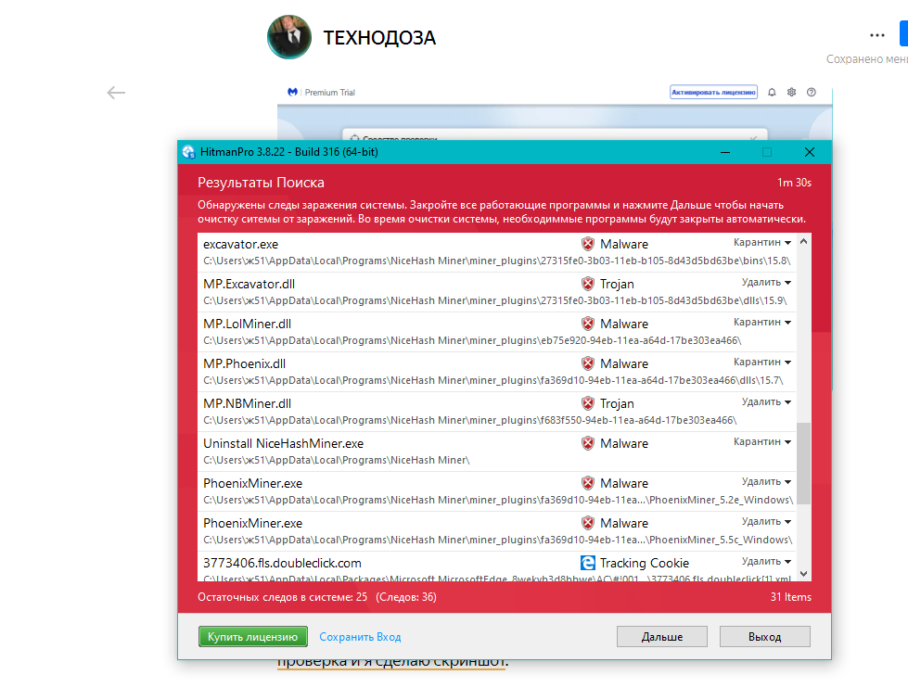Click malware shield icon for MP.Phoenix.dll
This screenshot has height=700, width=908.
pyautogui.click(x=588, y=363)
